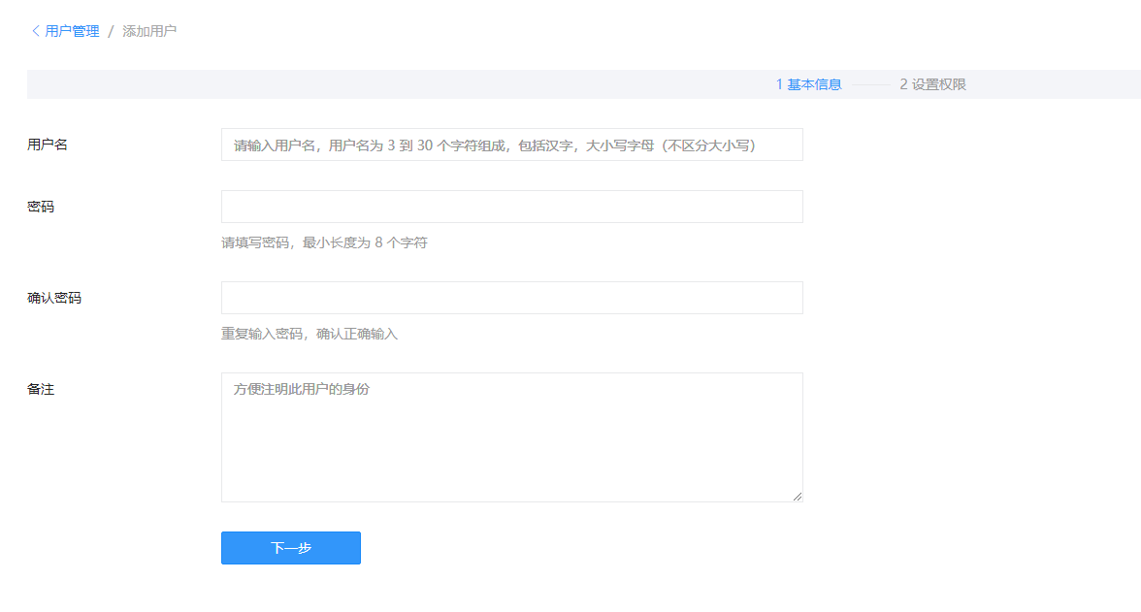Click the back chevron before 用户管理
This screenshot has height=612, width=1141.
[36, 31]
